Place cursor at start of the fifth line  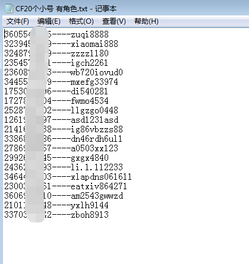(x=5, y=72)
